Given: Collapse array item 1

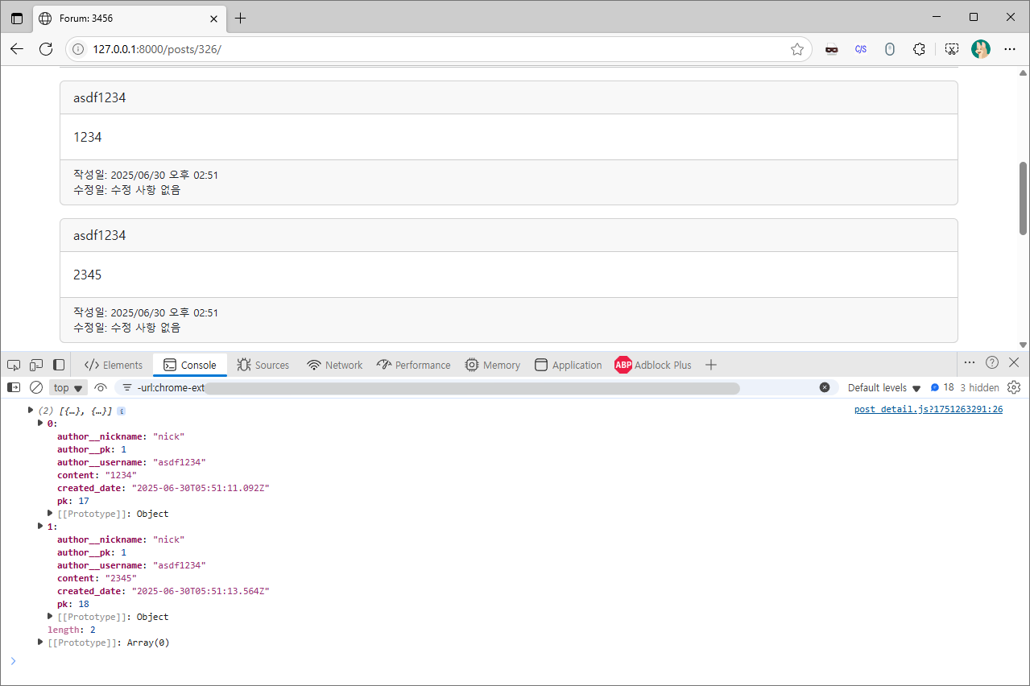Looking at the screenshot, I should click(40, 526).
